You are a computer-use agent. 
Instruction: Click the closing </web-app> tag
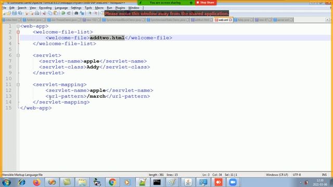coord(36,108)
